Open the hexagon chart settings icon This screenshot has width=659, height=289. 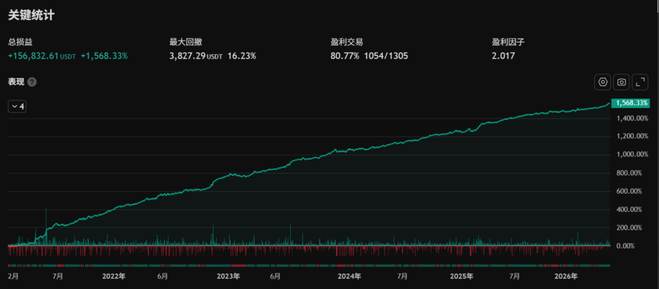[x=602, y=82]
